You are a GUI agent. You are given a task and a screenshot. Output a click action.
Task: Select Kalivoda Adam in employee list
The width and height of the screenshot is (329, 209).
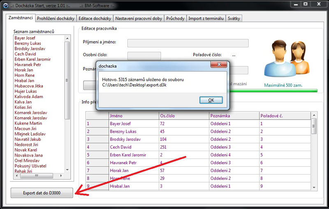(x=29, y=97)
